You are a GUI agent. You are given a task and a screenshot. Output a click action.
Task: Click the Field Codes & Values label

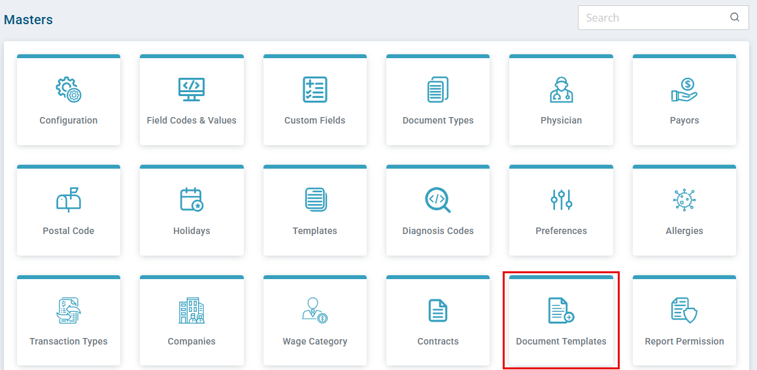[192, 120]
